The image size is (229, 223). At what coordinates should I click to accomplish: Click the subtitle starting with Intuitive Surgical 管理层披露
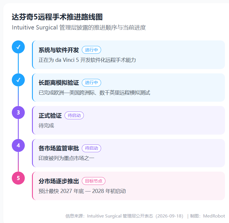(x=79, y=27)
